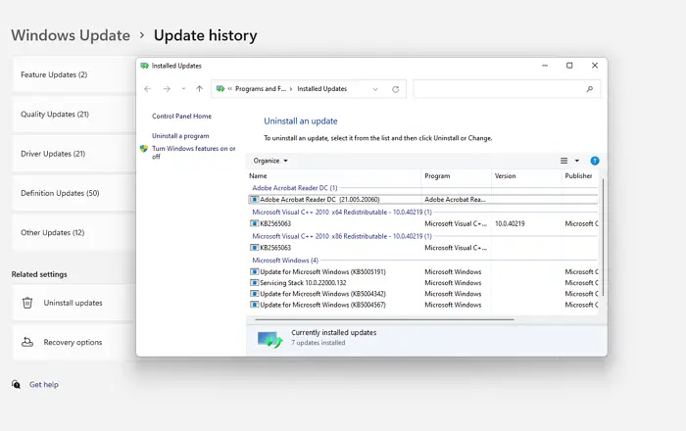This screenshot has width=686, height=431.
Task: Click the Recovery options icon
Action: click(27, 342)
